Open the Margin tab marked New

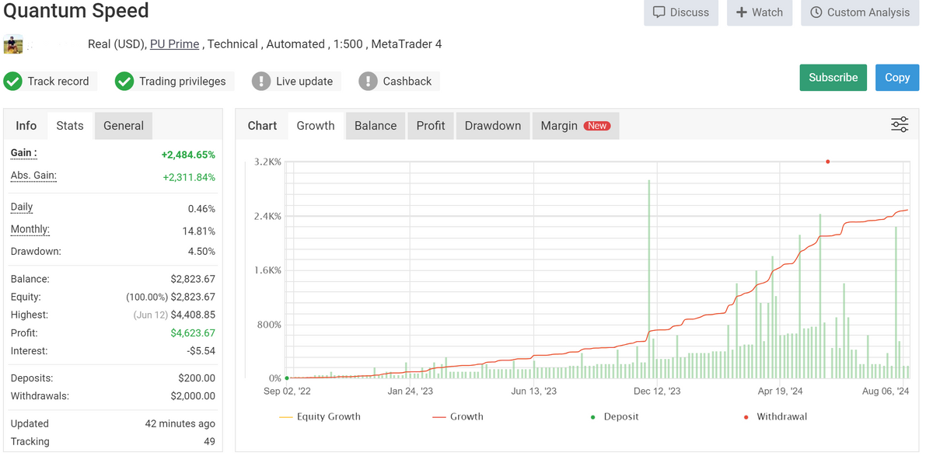click(x=575, y=126)
